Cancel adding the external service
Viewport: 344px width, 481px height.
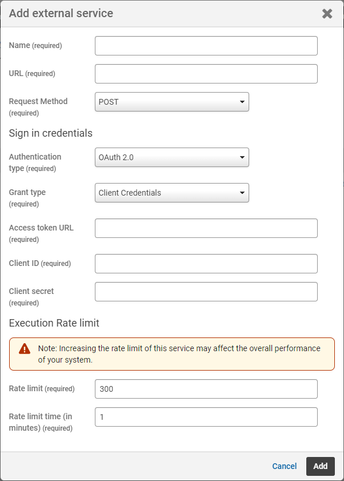pyautogui.click(x=284, y=466)
